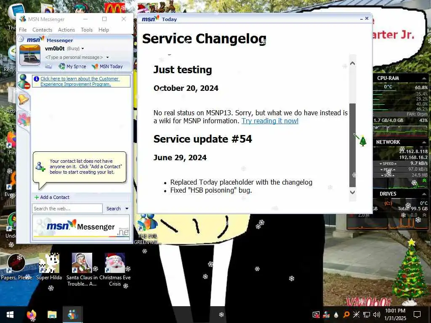Open MSN Today from Messenger
Image resolution: width=431 pixels, height=323 pixels.
107,66
